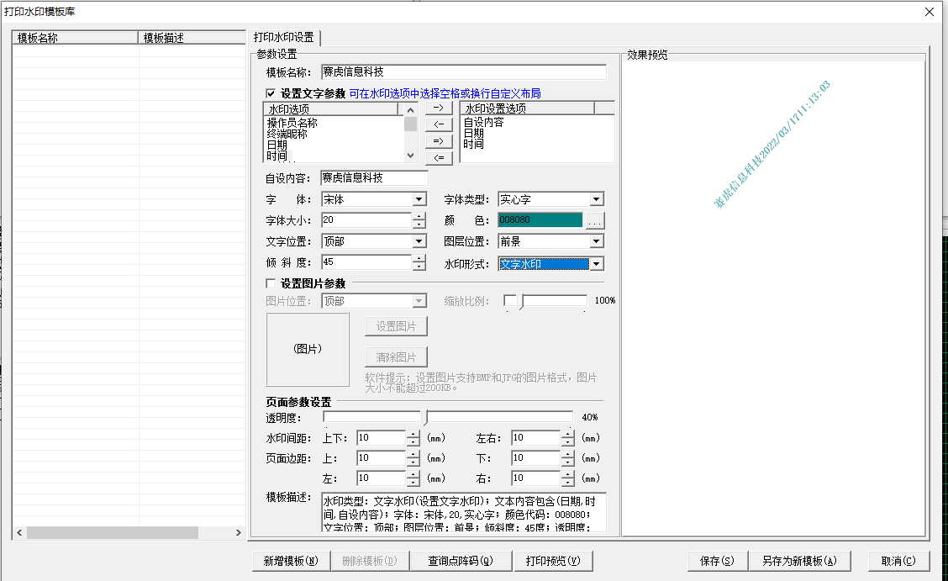Increase 水印间距 上下 value stepper
The width and height of the screenshot is (948, 581).
pyautogui.click(x=413, y=434)
